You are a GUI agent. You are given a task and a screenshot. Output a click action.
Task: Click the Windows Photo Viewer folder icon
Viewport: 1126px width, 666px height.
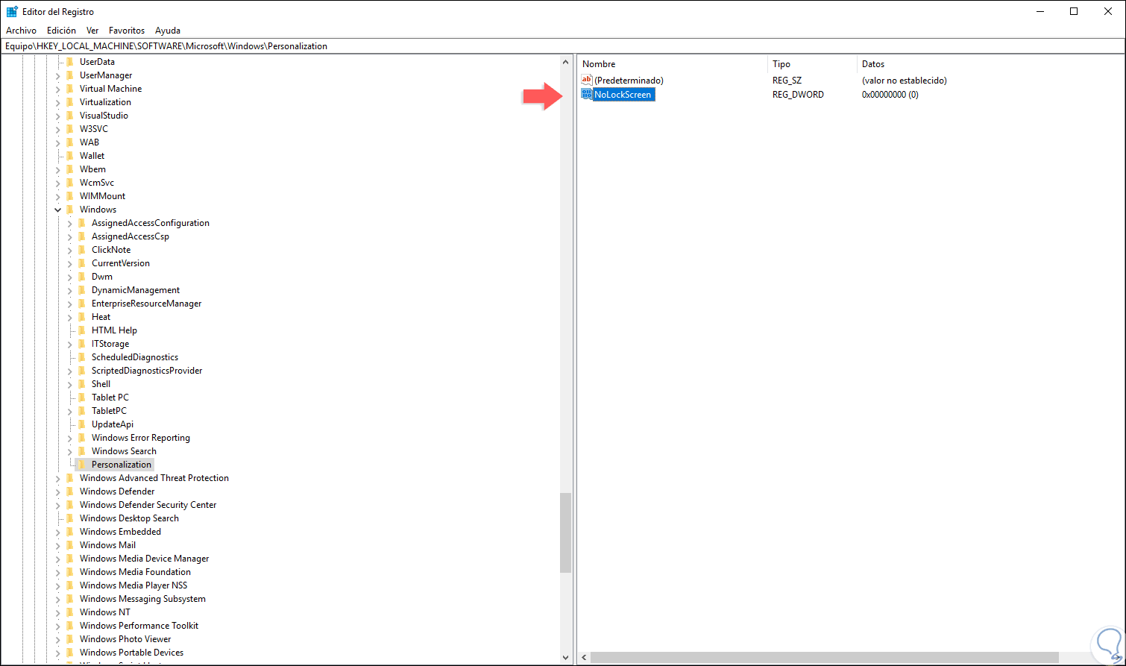pos(70,639)
